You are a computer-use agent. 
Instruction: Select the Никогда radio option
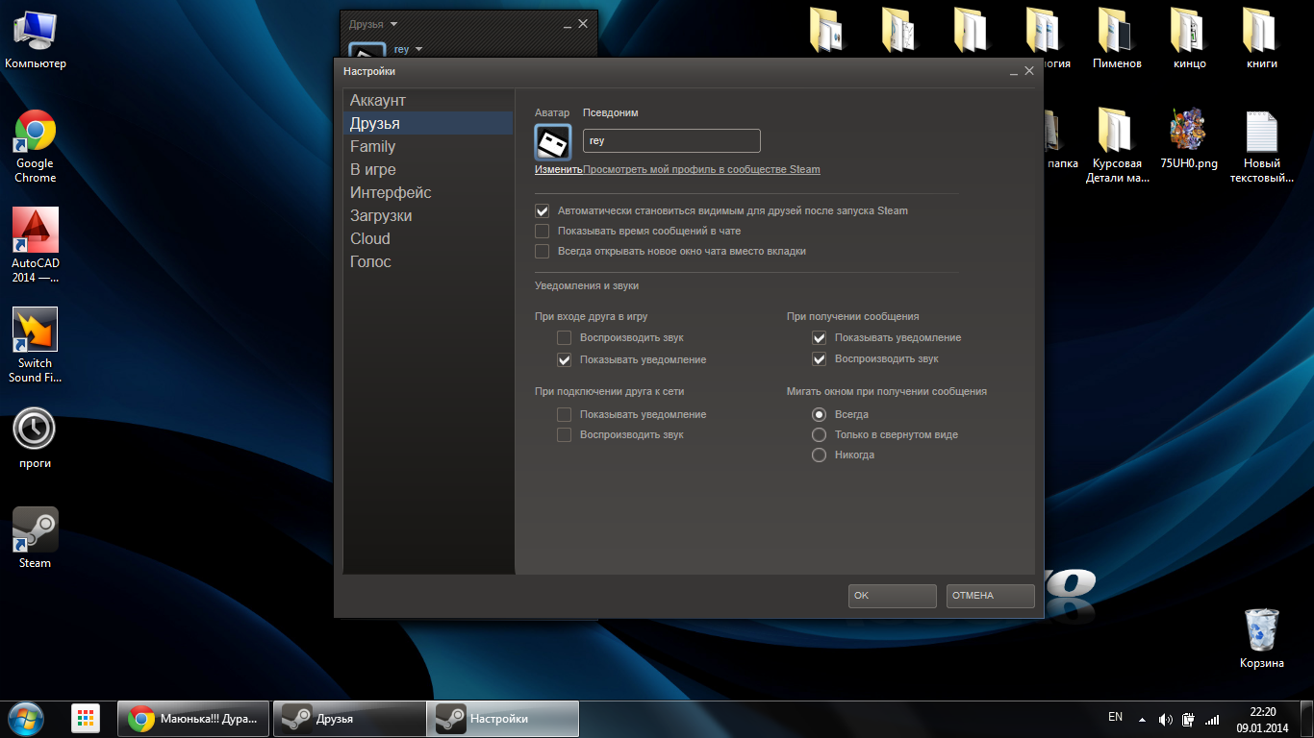point(819,455)
